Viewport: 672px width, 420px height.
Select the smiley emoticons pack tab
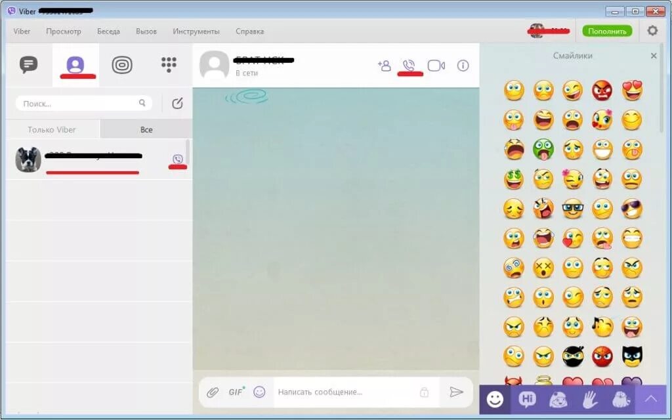click(x=495, y=400)
